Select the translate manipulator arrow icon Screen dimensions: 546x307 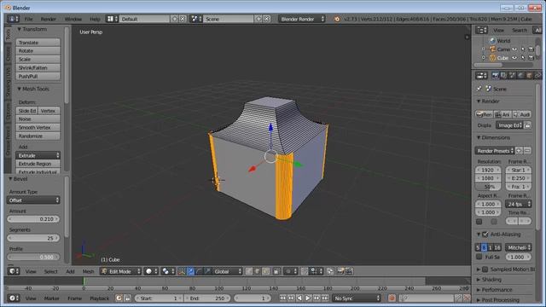click(190, 271)
